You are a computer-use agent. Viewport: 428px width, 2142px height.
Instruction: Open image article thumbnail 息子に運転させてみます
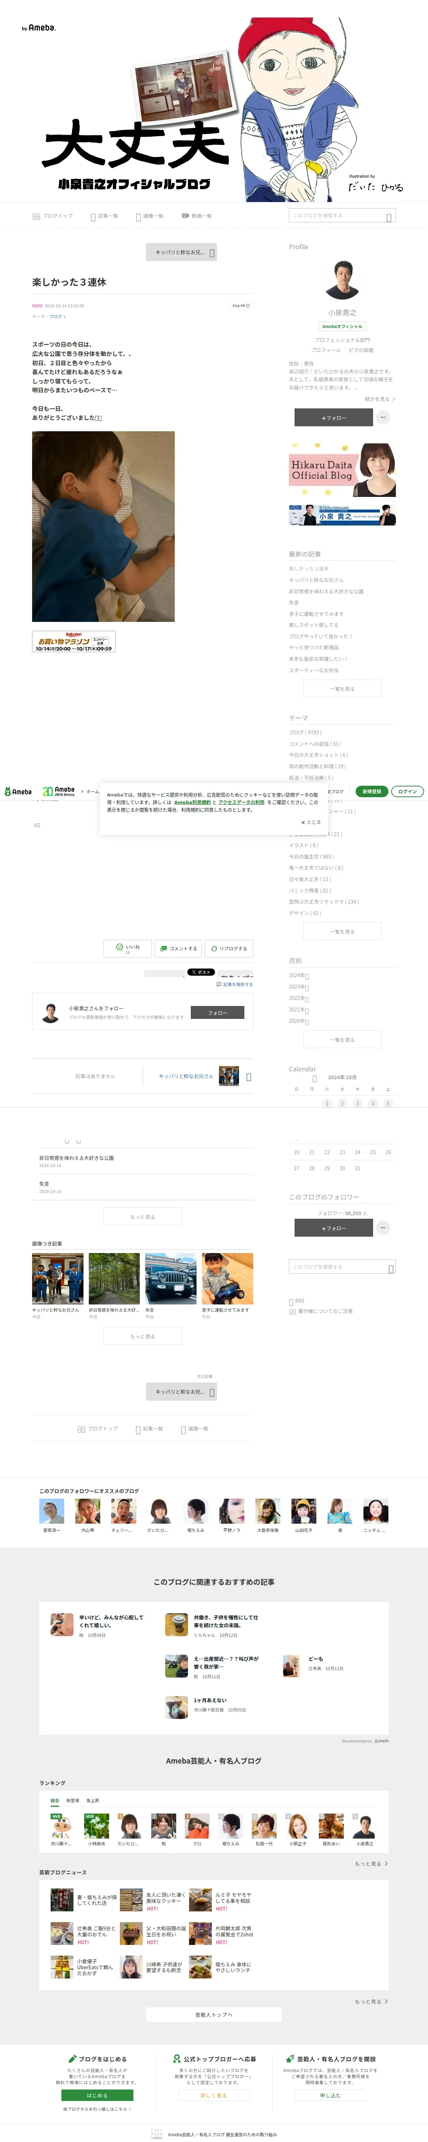click(x=227, y=1279)
